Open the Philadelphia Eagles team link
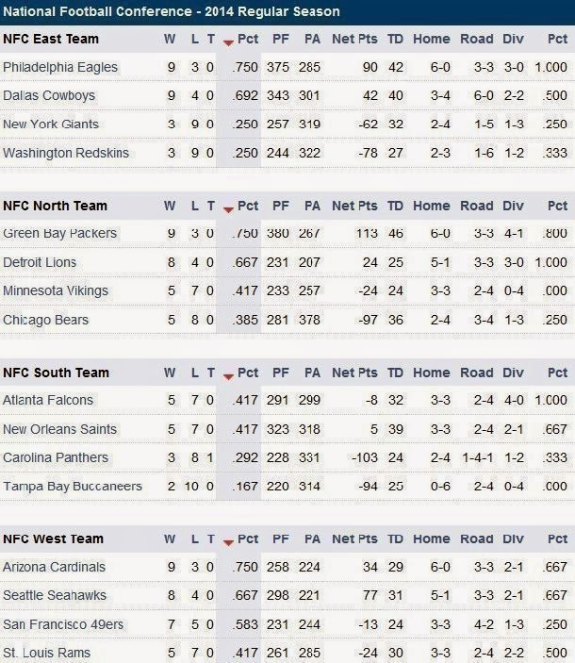This screenshot has width=575, height=663. click(60, 67)
